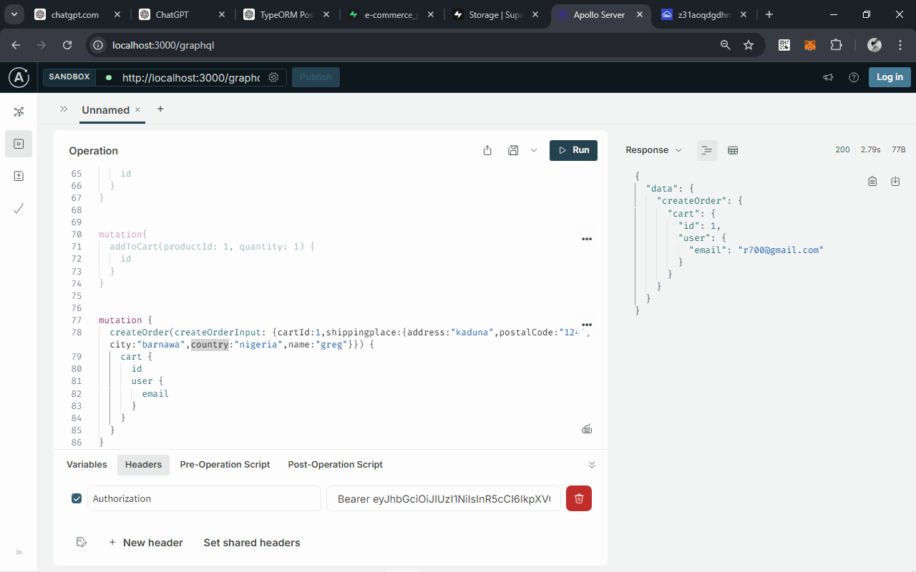Run the GraphQL operation
Image resolution: width=916 pixels, height=572 pixels.
(572, 150)
